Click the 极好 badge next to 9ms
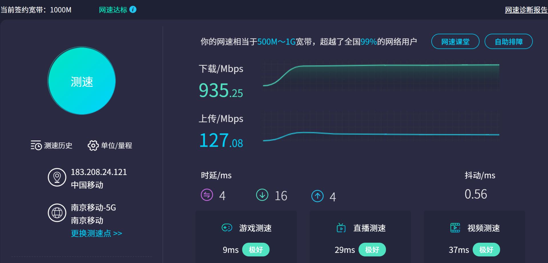This screenshot has width=548, height=263. (256, 250)
